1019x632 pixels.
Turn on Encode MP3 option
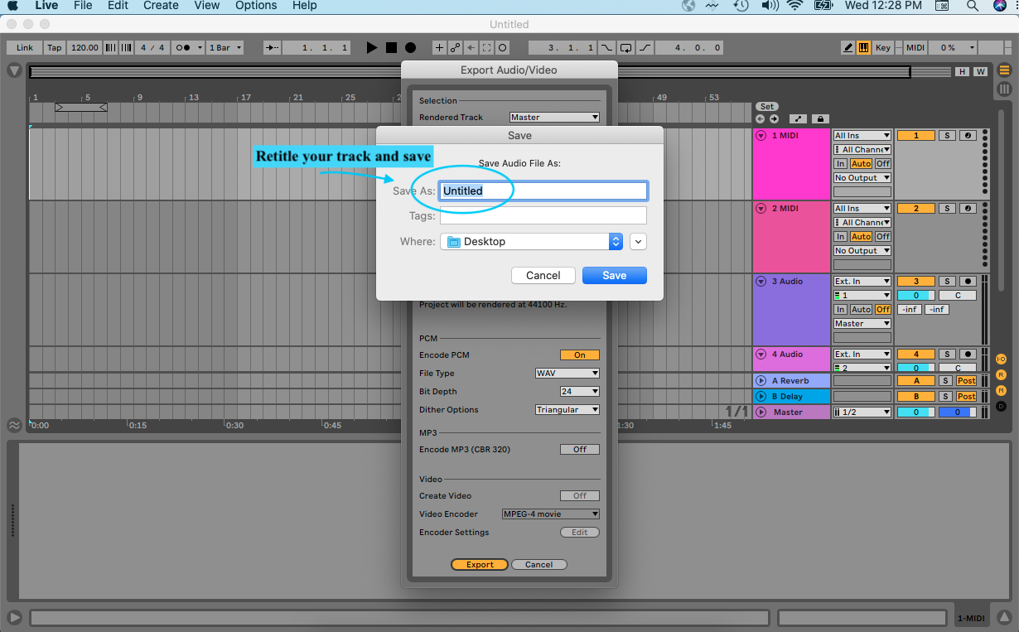pyautogui.click(x=579, y=450)
